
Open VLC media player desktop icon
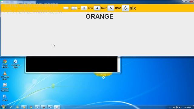(5, 75)
